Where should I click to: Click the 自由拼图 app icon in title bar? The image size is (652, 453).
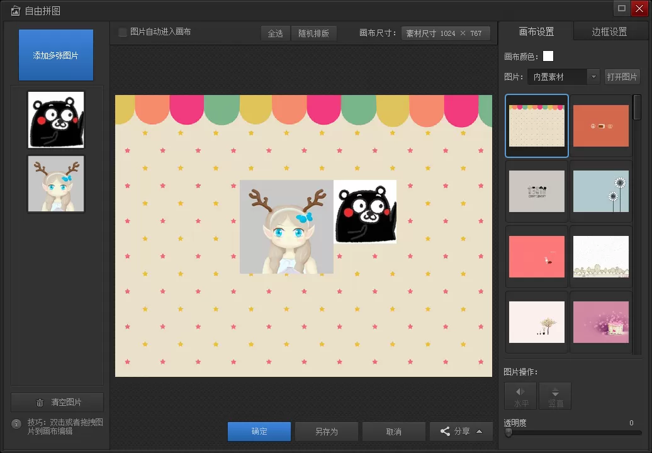pyautogui.click(x=15, y=11)
